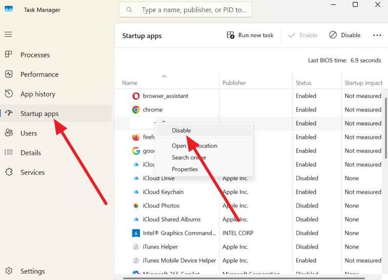Click the Startup apps gauge icon

pyautogui.click(x=9, y=113)
